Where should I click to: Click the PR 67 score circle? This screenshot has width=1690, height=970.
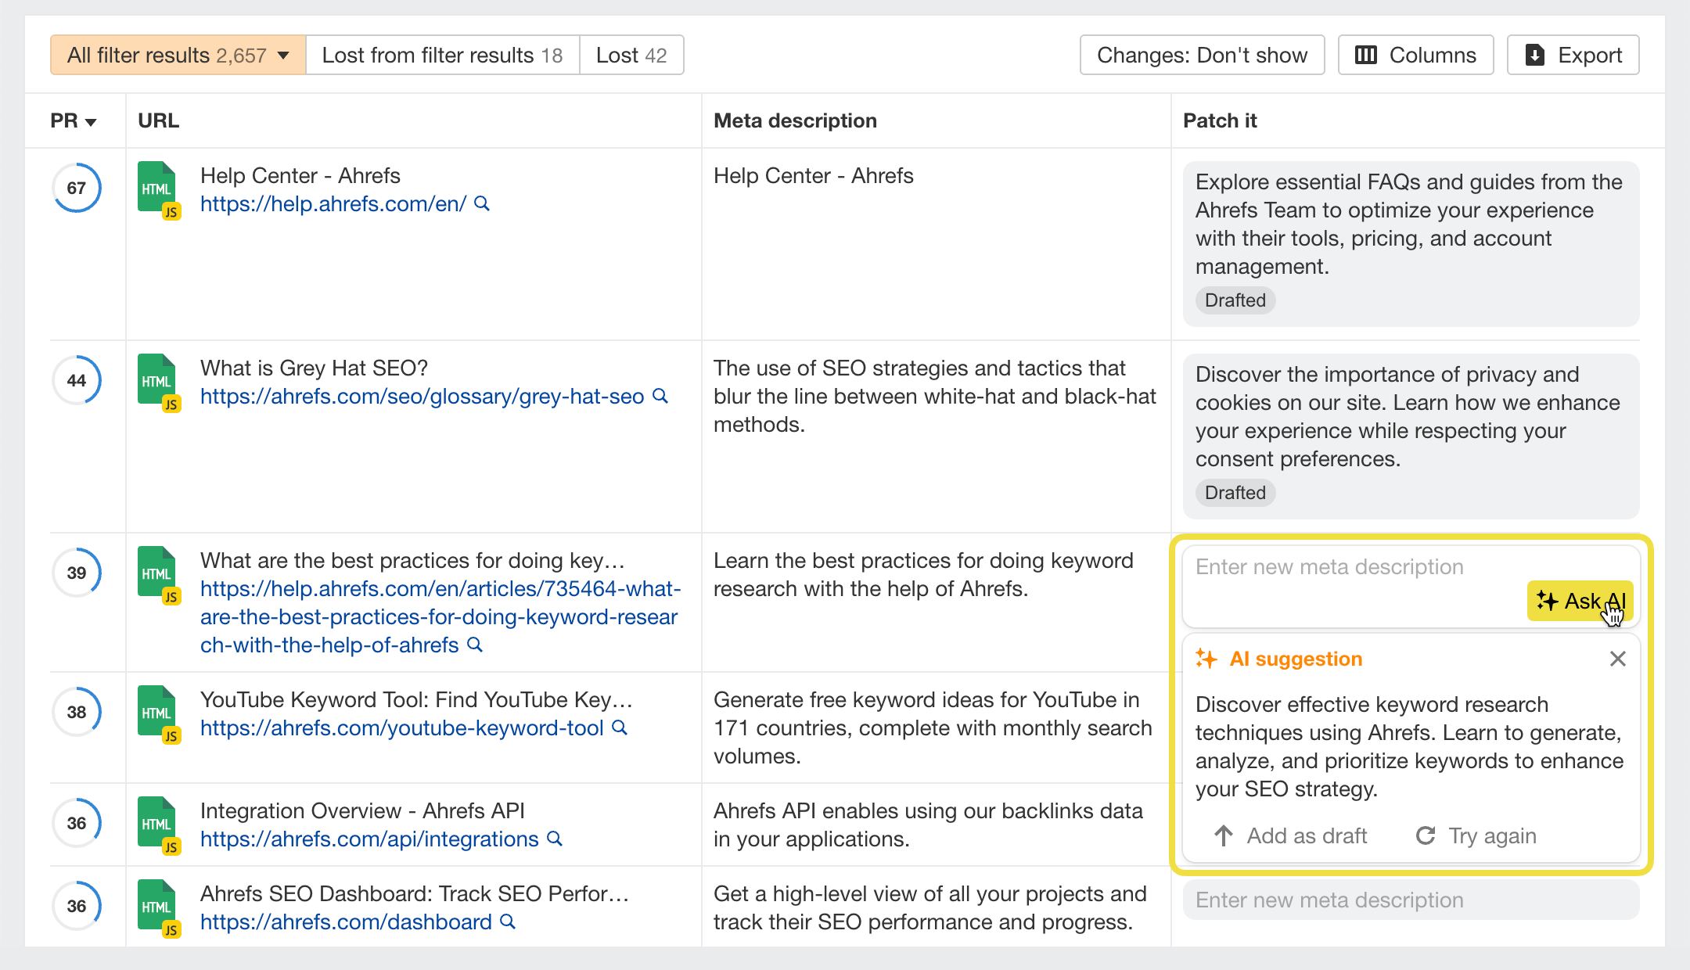77,188
